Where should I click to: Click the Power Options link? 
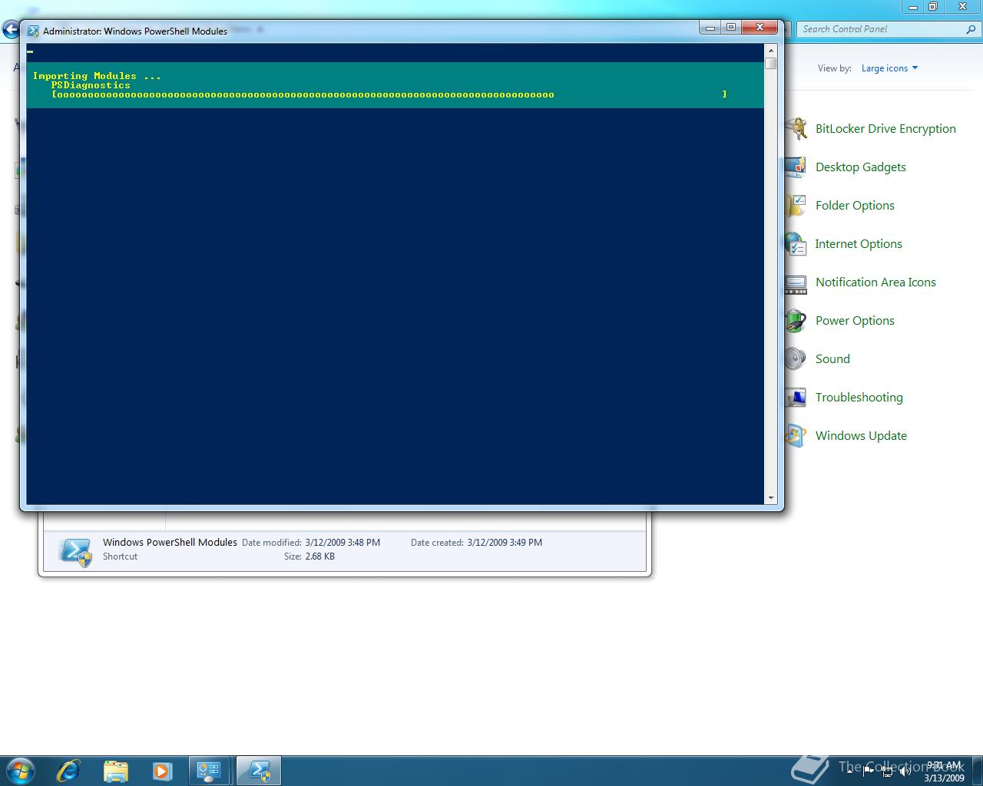[x=855, y=321]
